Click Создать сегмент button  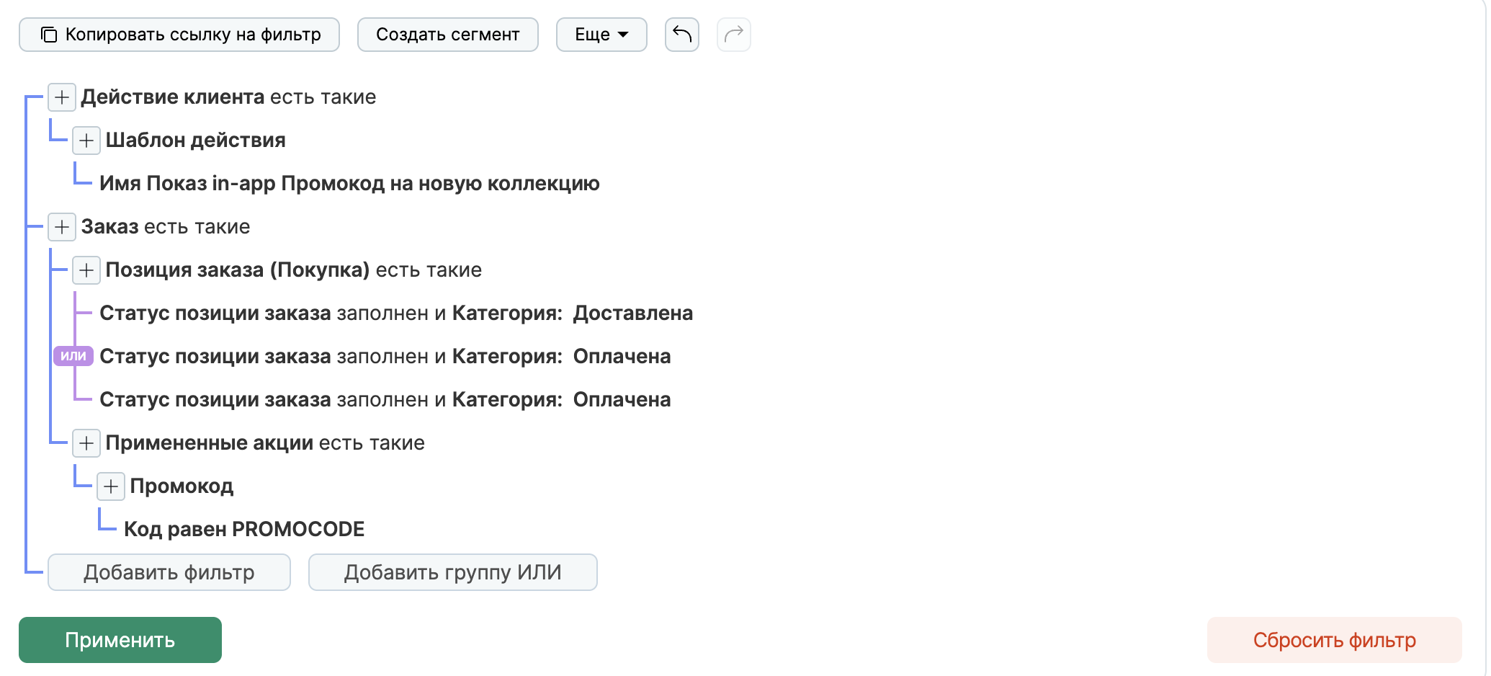point(447,35)
